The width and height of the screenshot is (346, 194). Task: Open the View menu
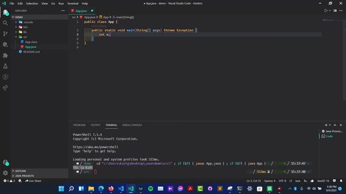pyautogui.click(x=44, y=4)
